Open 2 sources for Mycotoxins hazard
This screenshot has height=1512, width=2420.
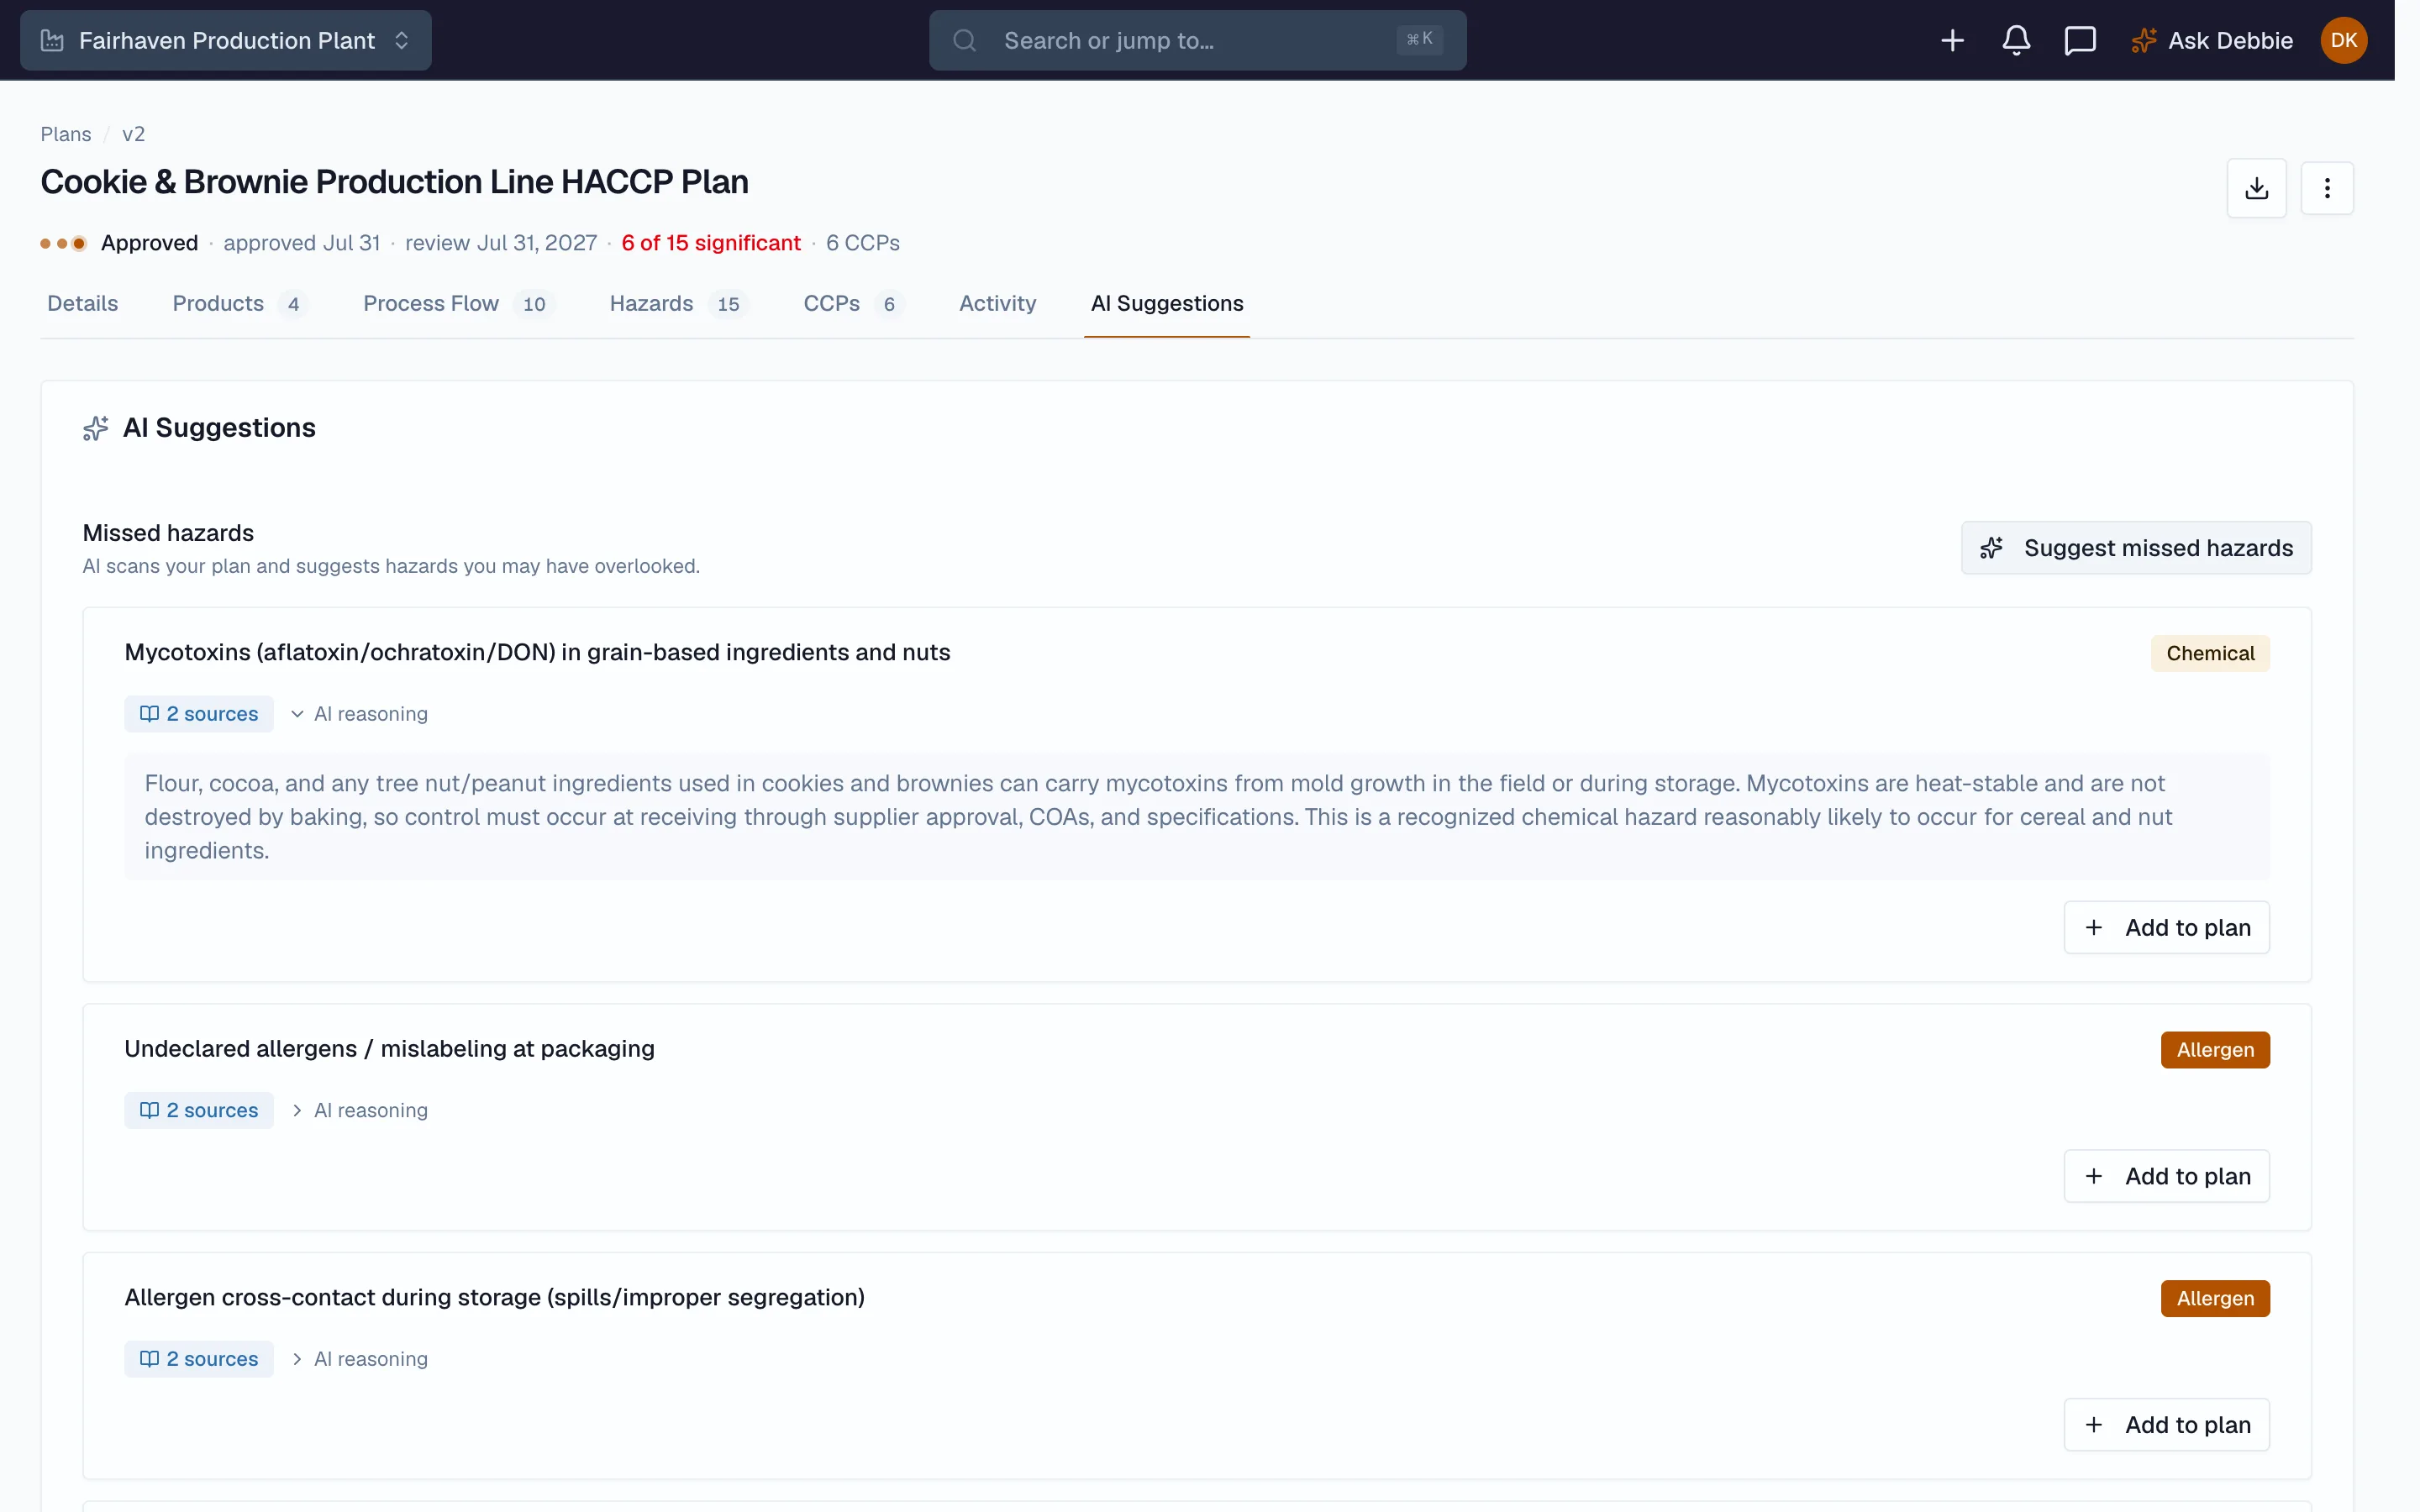click(199, 714)
